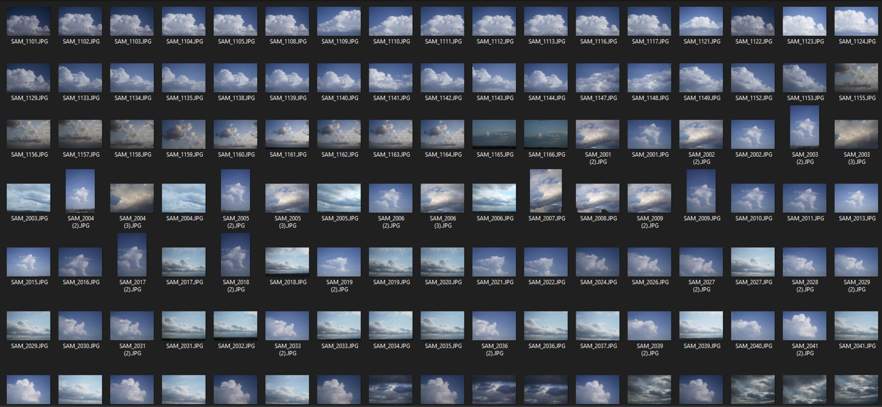Click the SAM_1103.JPG image thumbnail
Viewport: 882px width, 407px height.
click(x=132, y=21)
